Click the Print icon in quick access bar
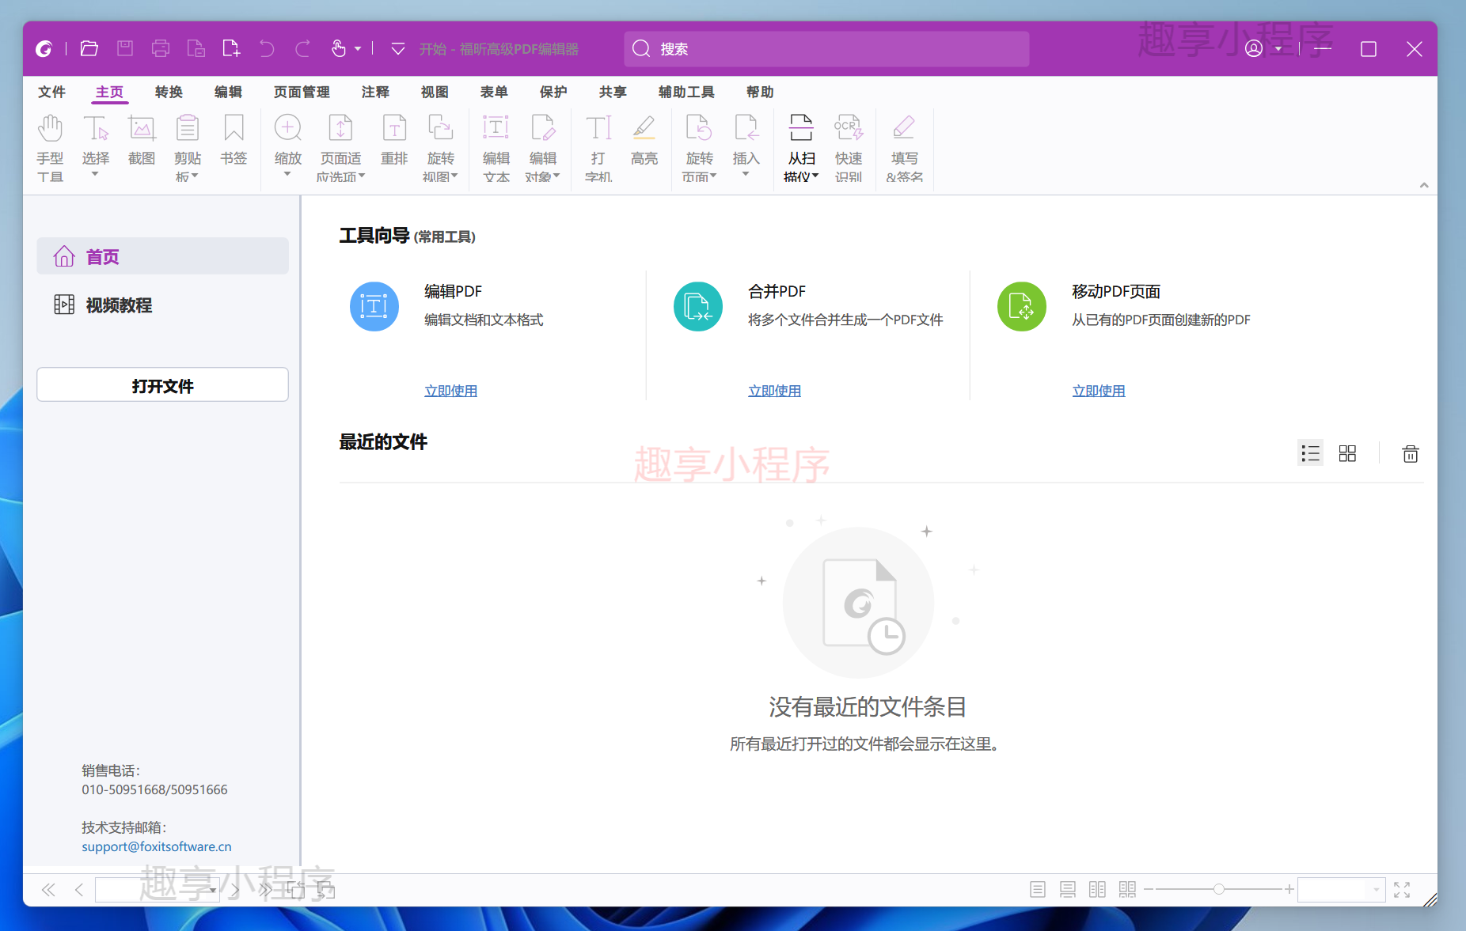Image resolution: width=1466 pixels, height=931 pixels. (x=161, y=49)
